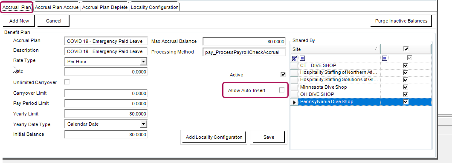Uncheck the Shared By header select-all checkbox

coord(406,49)
